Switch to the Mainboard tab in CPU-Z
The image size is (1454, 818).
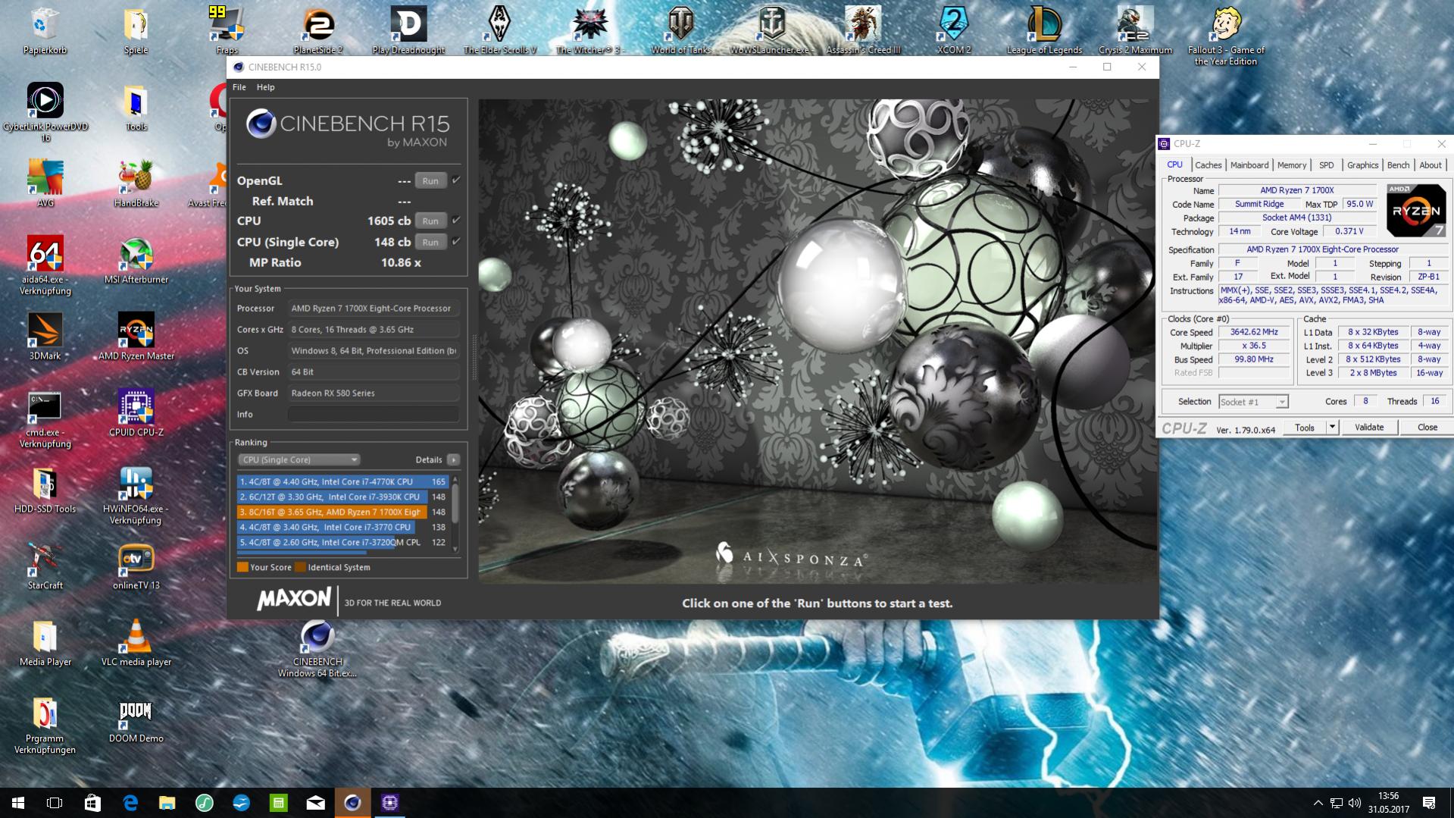[x=1249, y=165]
